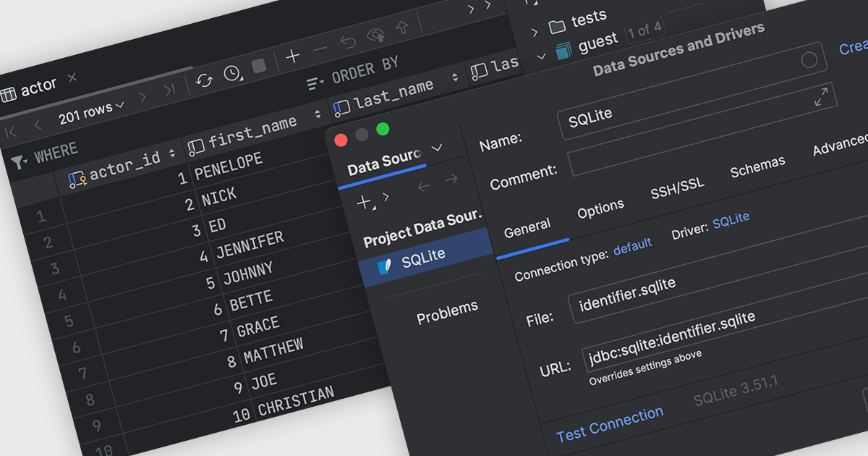Screen dimensions: 868x456
Task: Collapse the guest schema tree node
Action: (x=540, y=56)
